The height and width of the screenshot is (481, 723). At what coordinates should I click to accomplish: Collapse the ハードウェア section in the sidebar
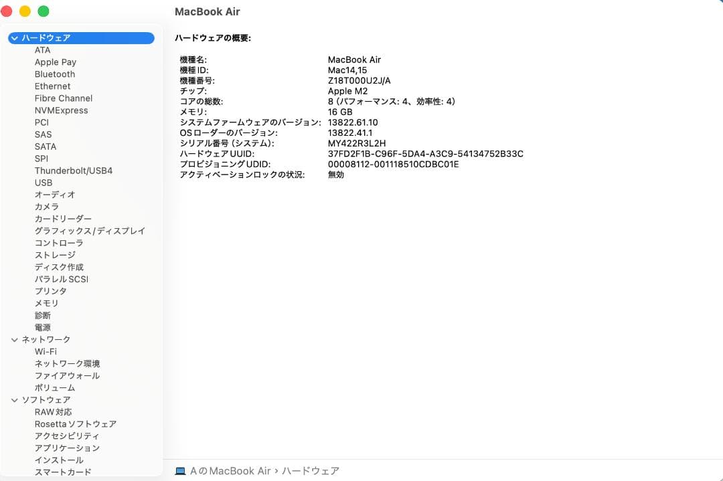(14, 38)
